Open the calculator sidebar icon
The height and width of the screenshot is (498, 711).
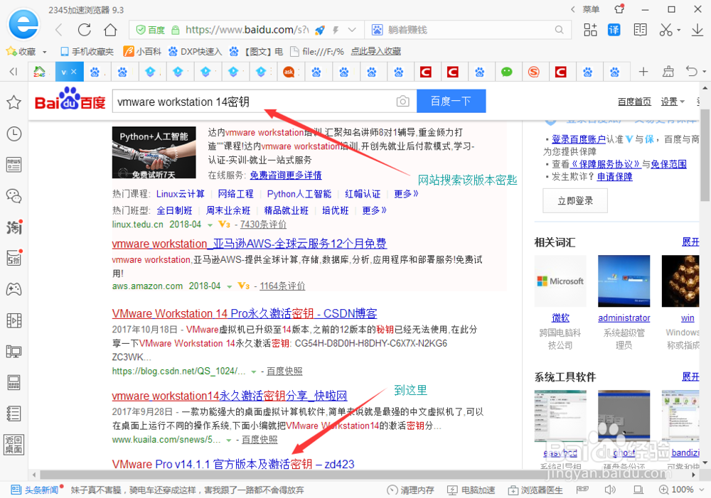coord(14,382)
